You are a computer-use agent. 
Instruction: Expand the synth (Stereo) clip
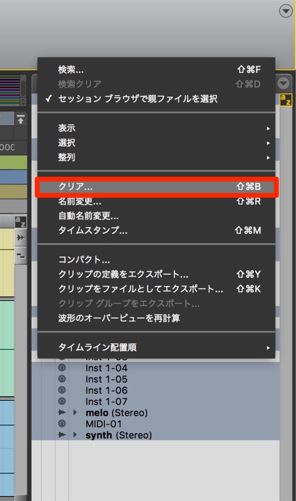coord(75,435)
